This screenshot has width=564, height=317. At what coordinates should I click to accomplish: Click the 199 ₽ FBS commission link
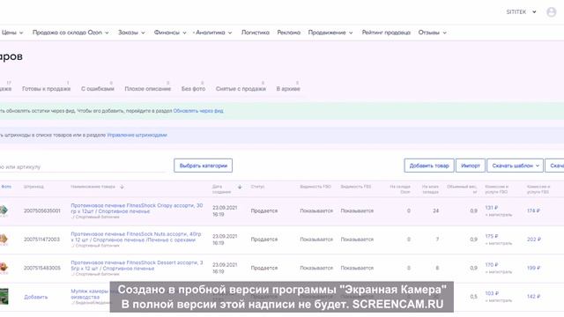click(x=534, y=268)
